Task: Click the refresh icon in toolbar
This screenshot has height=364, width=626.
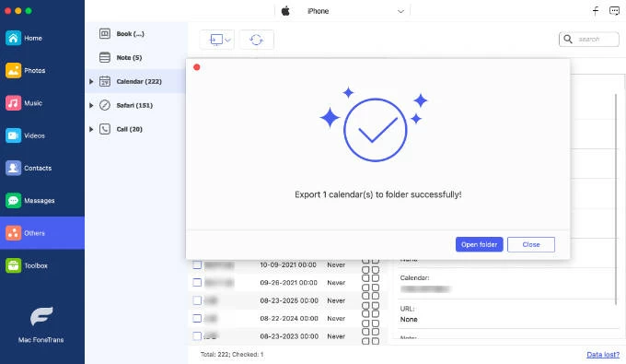Action: coord(256,40)
